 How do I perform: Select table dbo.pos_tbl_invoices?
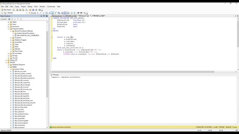click(22, 87)
